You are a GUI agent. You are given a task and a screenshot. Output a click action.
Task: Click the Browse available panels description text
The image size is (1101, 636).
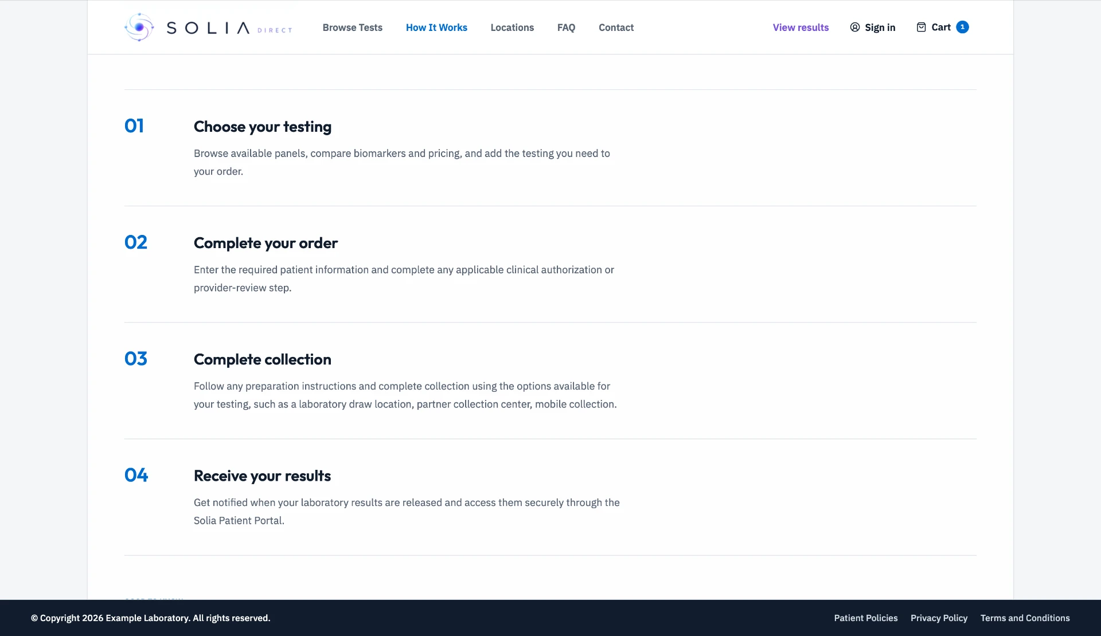click(402, 162)
